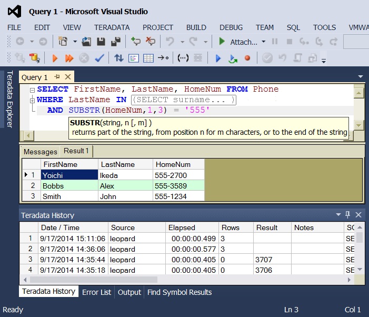The height and width of the screenshot is (317, 369).
Task: Click the Navigate Backward arrow icon
Action: [x=20, y=42]
